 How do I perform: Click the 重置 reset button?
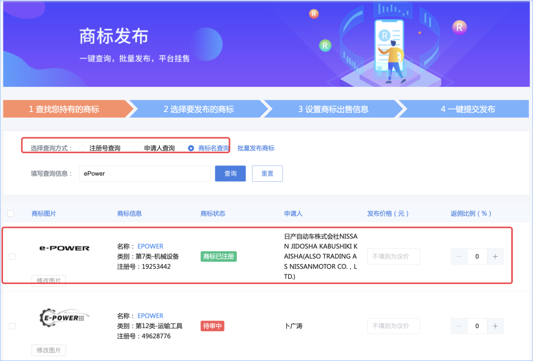267,173
